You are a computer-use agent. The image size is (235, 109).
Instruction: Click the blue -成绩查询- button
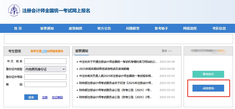click(208, 88)
